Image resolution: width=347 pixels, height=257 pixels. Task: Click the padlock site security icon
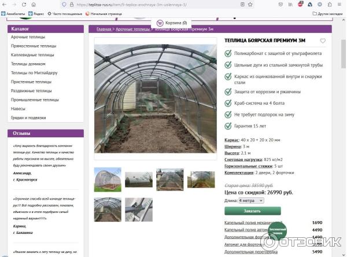(x=72, y=5)
